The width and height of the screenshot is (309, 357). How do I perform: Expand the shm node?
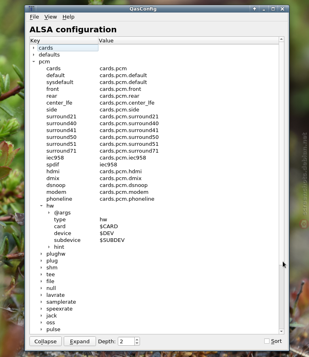(41, 267)
